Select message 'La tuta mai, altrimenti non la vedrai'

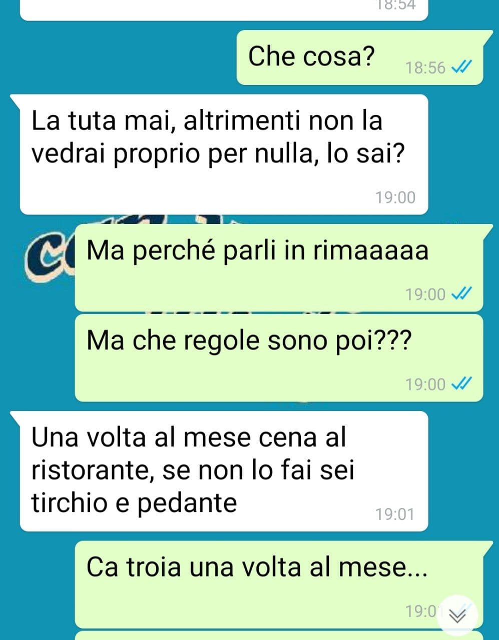224,154
